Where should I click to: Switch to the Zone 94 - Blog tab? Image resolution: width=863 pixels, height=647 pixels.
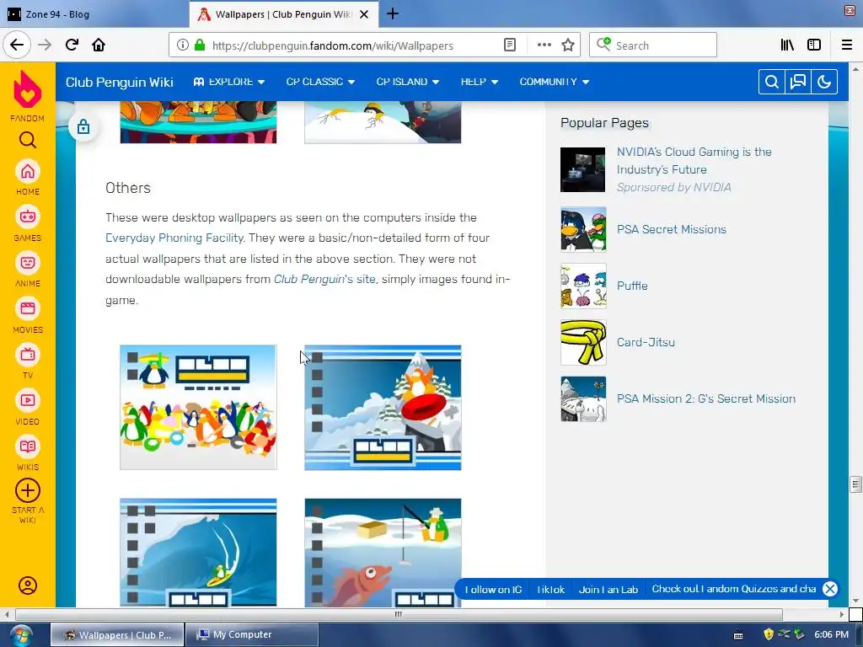(x=94, y=14)
